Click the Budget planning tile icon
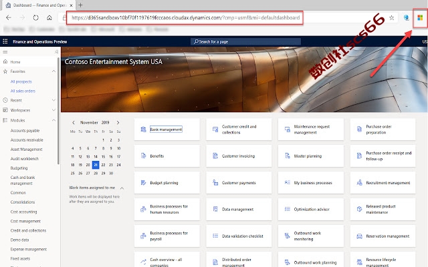The height and width of the screenshot is (267, 428). click(x=143, y=182)
